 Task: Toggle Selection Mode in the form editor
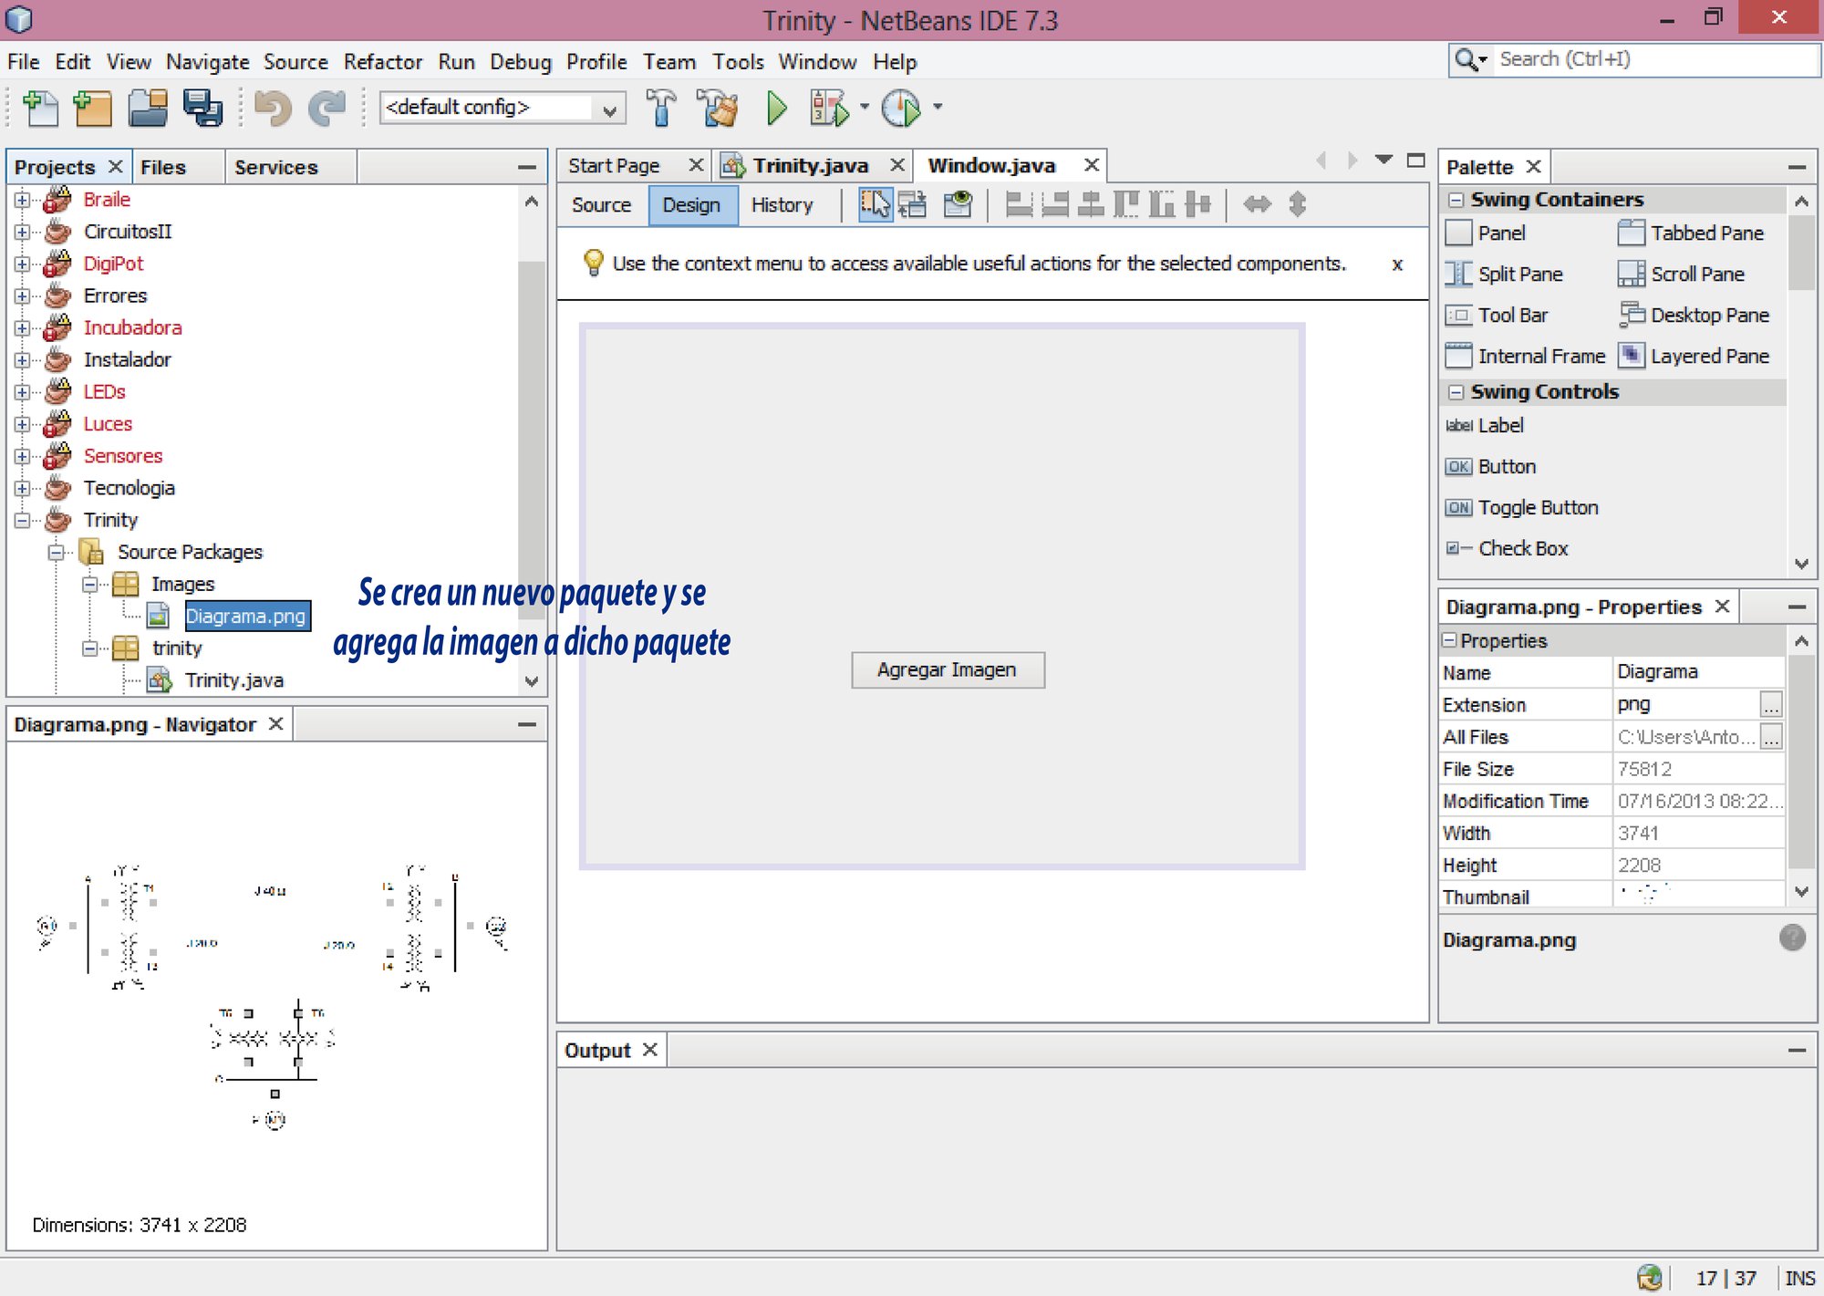[x=876, y=204]
